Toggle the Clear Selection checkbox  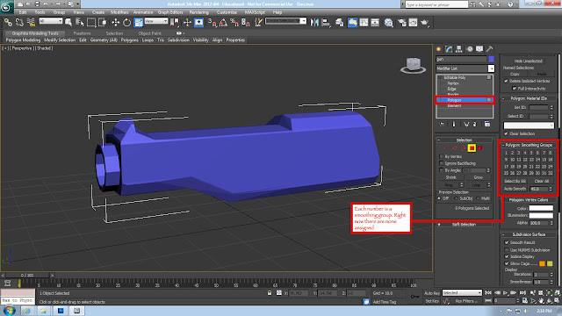[506, 133]
